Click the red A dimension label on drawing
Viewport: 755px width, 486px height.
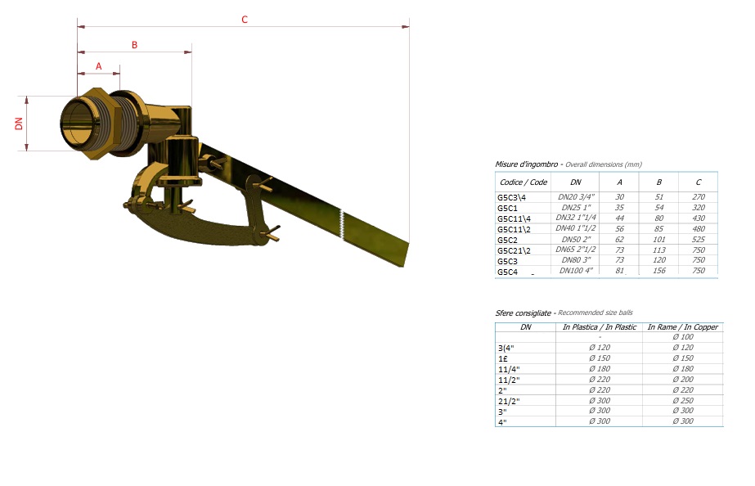[99, 66]
